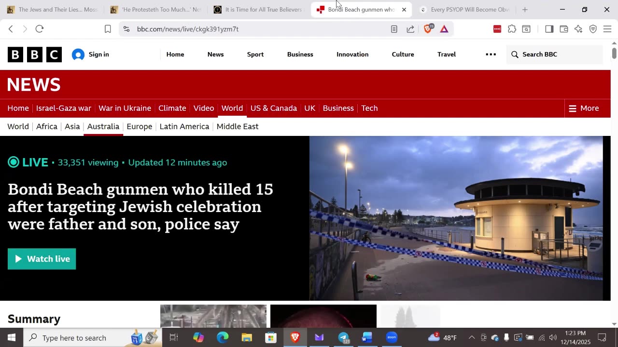The width and height of the screenshot is (618, 347).
Task: Go back using browser back arrow
Action: point(11,29)
